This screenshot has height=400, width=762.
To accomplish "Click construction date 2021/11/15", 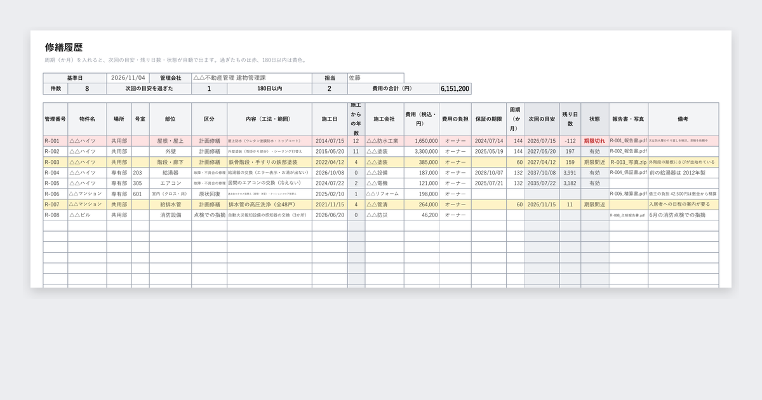I will click(330, 204).
